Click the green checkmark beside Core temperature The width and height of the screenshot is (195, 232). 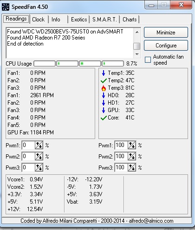click(104, 118)
